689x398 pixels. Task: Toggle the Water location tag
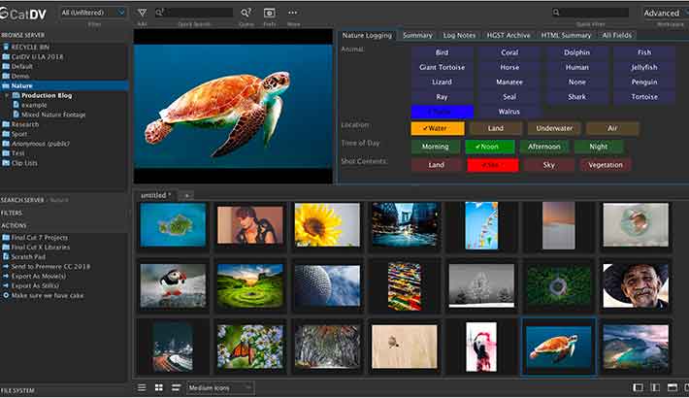coord(437,128)
